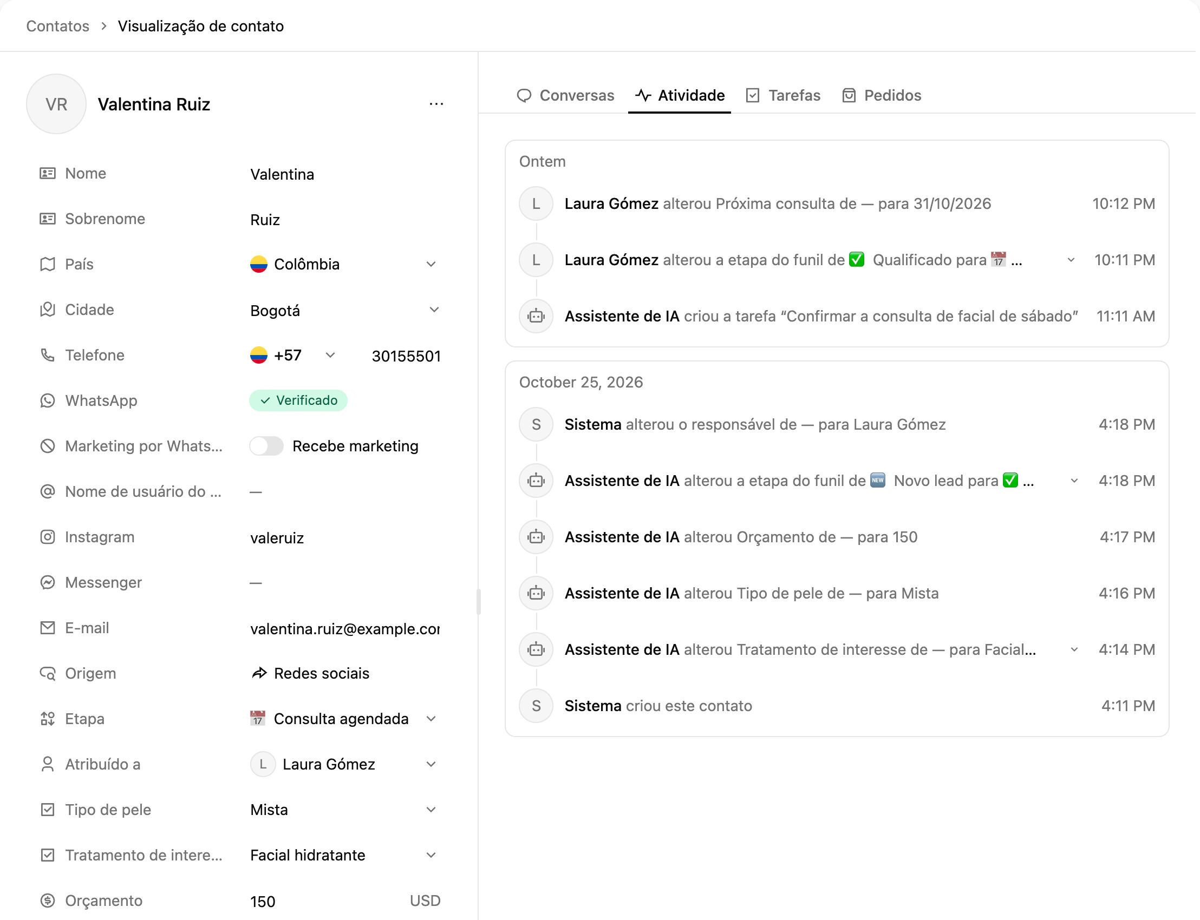Click the Instagram logo icon
The width and height of the screenshot is (1200, 920).
tap(48, 537)
